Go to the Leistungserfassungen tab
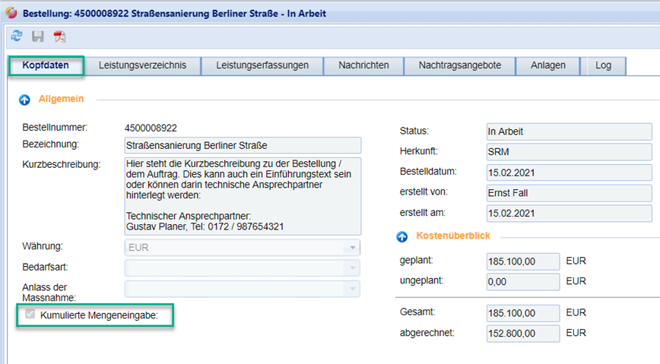Image resolution: width=660 pixels, height=364 pixels. coord(262,66)
